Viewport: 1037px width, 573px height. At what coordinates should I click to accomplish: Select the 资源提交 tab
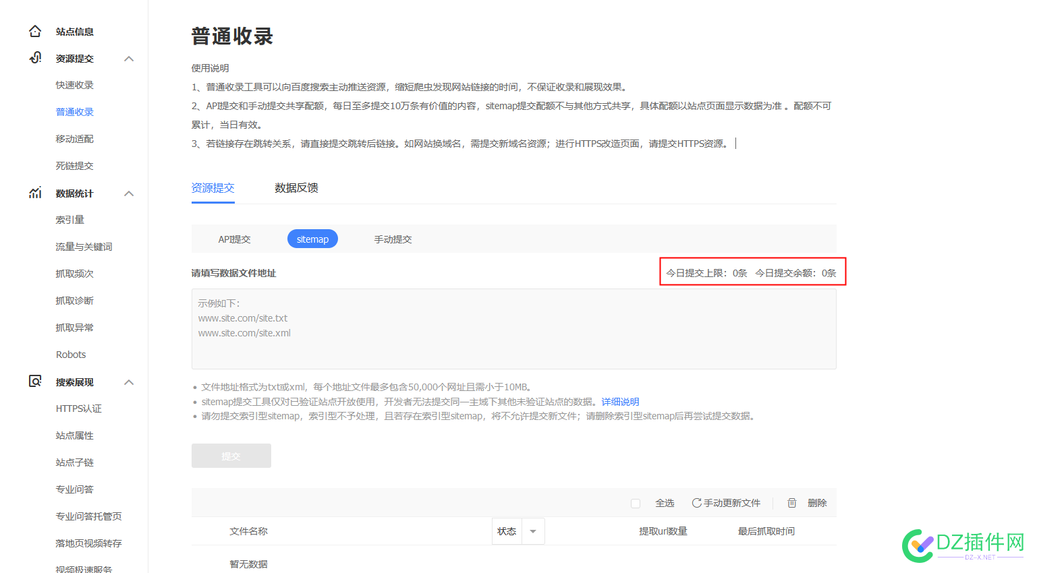[213, 188]
